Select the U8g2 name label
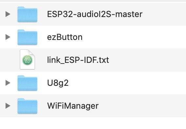Image resolution: width=186 pixels, height=129 pixels. (58, 83)
